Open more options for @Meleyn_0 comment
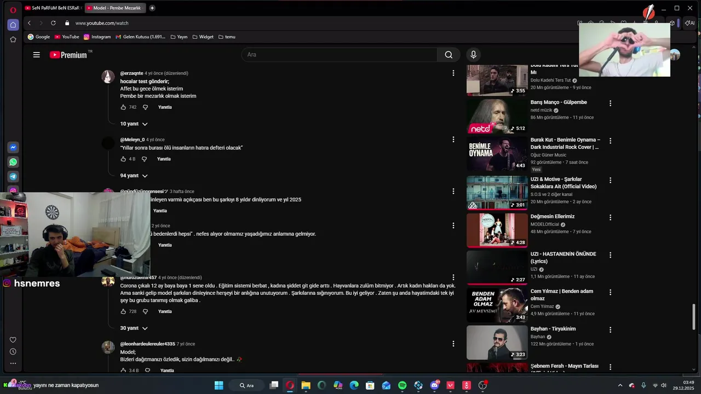 tap(453, 140)
